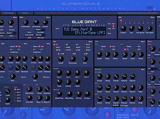Click the Wheel Freq knob
This screenshot has width=160, height=119.
tap(59, 94)
